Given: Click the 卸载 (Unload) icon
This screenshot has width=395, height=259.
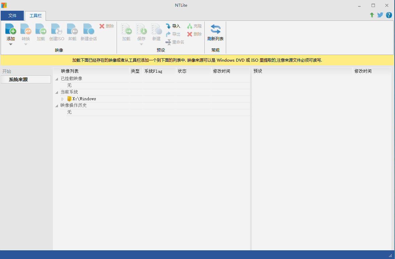Looking at the screenshot, I should (72, 29).
